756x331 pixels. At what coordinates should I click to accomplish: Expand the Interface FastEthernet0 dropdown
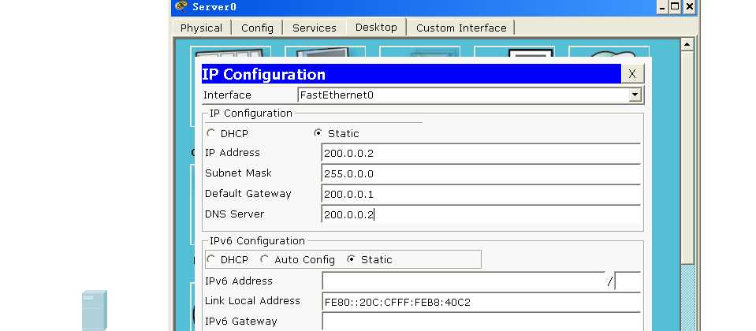tap(635, 95)
